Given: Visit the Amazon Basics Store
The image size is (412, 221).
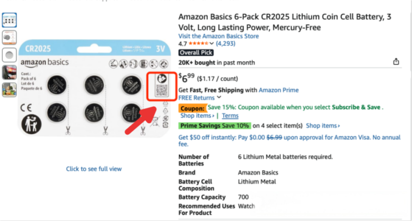Looking at the screenshot, I should (x=218, y=36).
